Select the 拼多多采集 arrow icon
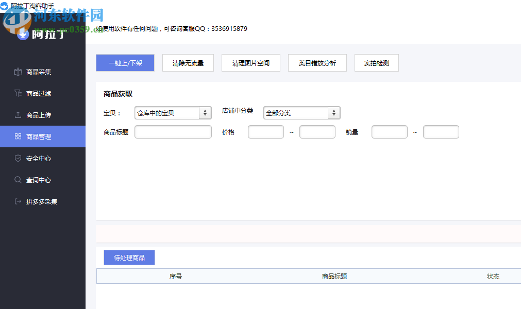Image resolution: width=521 pixels, height=309 pixels. click(x=19, y=201)
